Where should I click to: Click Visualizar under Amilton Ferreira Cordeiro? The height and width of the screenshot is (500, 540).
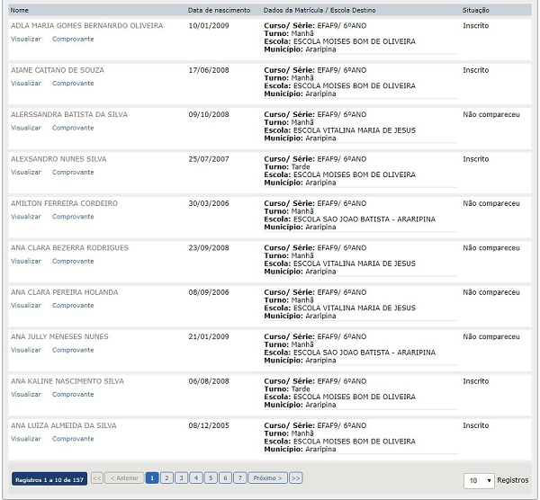pyautogui.click(x=26, y=217)
